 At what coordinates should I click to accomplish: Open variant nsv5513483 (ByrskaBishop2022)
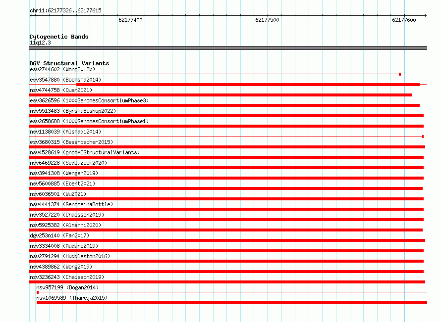point(73,111)
